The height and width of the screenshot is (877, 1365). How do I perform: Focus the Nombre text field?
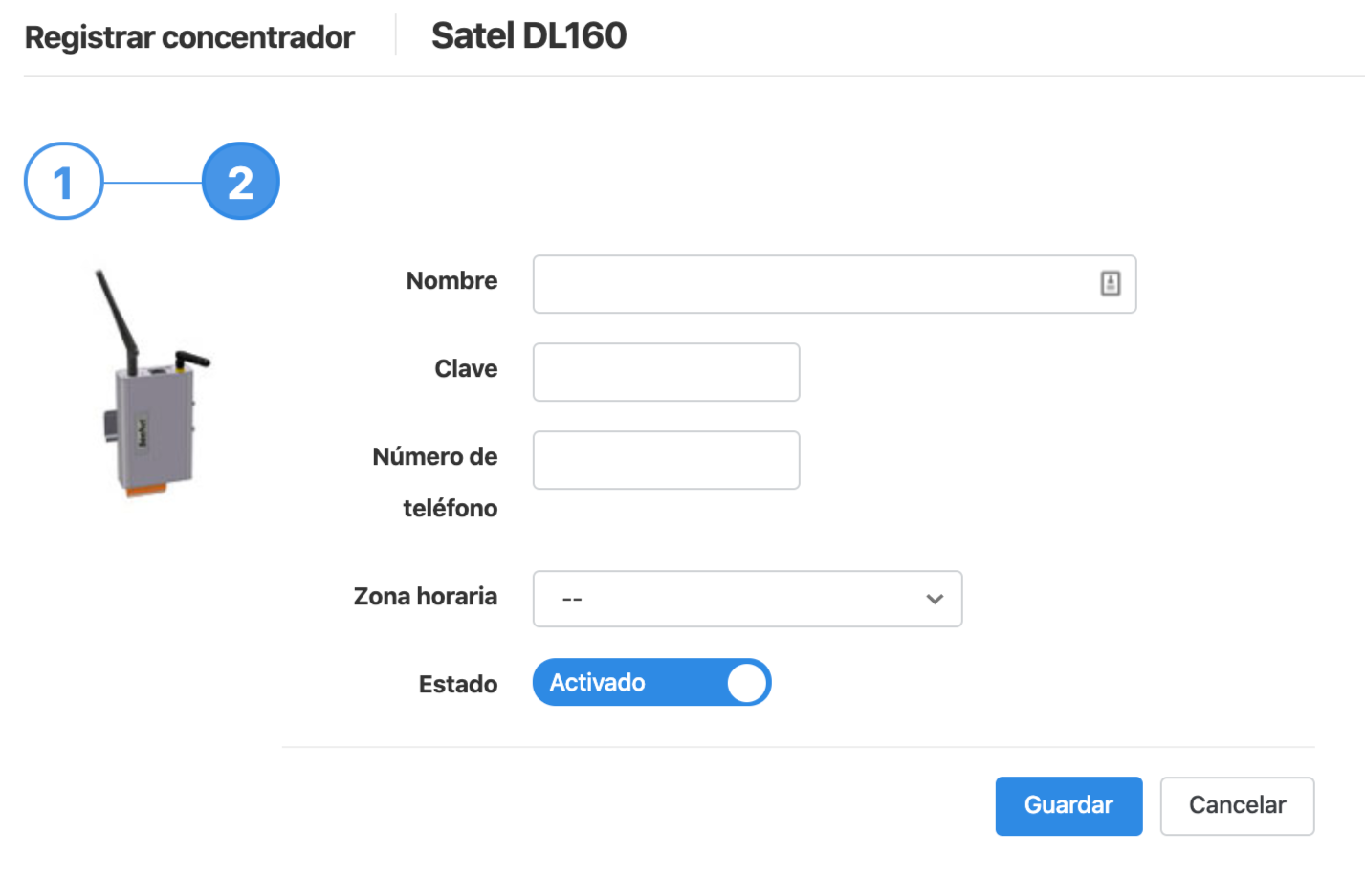coord(834,284)
